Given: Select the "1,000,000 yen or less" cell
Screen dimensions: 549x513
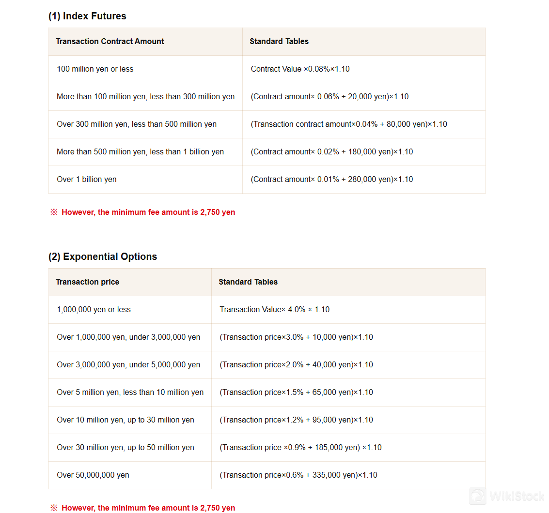Looking at the screenshot, I should click(x=94, y=310).
